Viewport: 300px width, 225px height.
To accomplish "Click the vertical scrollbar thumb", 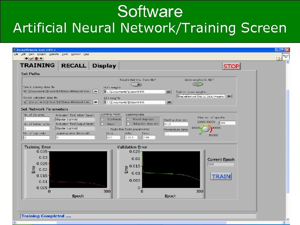I will [x=287, y=142].
